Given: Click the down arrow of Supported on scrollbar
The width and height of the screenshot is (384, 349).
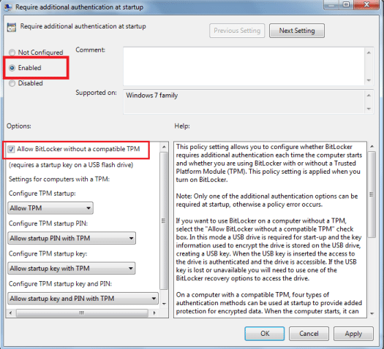Looking at the screenshot, I should [369, 109].
